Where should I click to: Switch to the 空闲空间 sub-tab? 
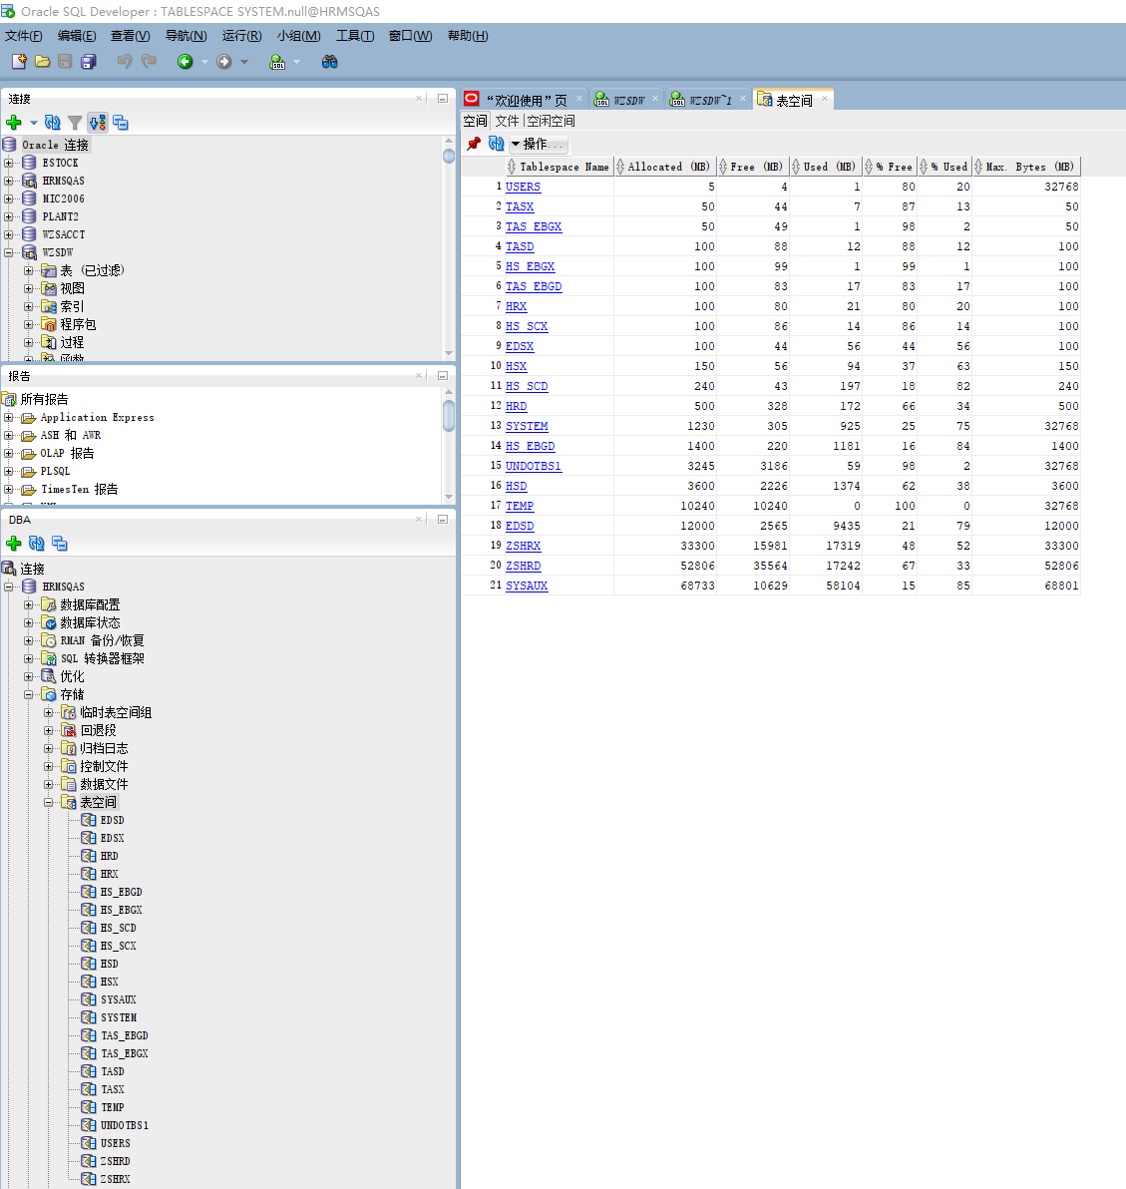click(x=551, y=121)
